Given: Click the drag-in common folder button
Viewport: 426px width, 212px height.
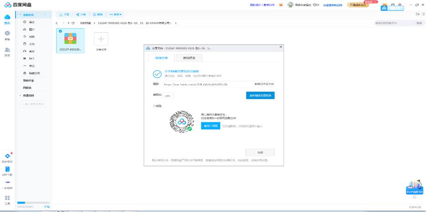Looking at the screenshot, I should (33, 104).
